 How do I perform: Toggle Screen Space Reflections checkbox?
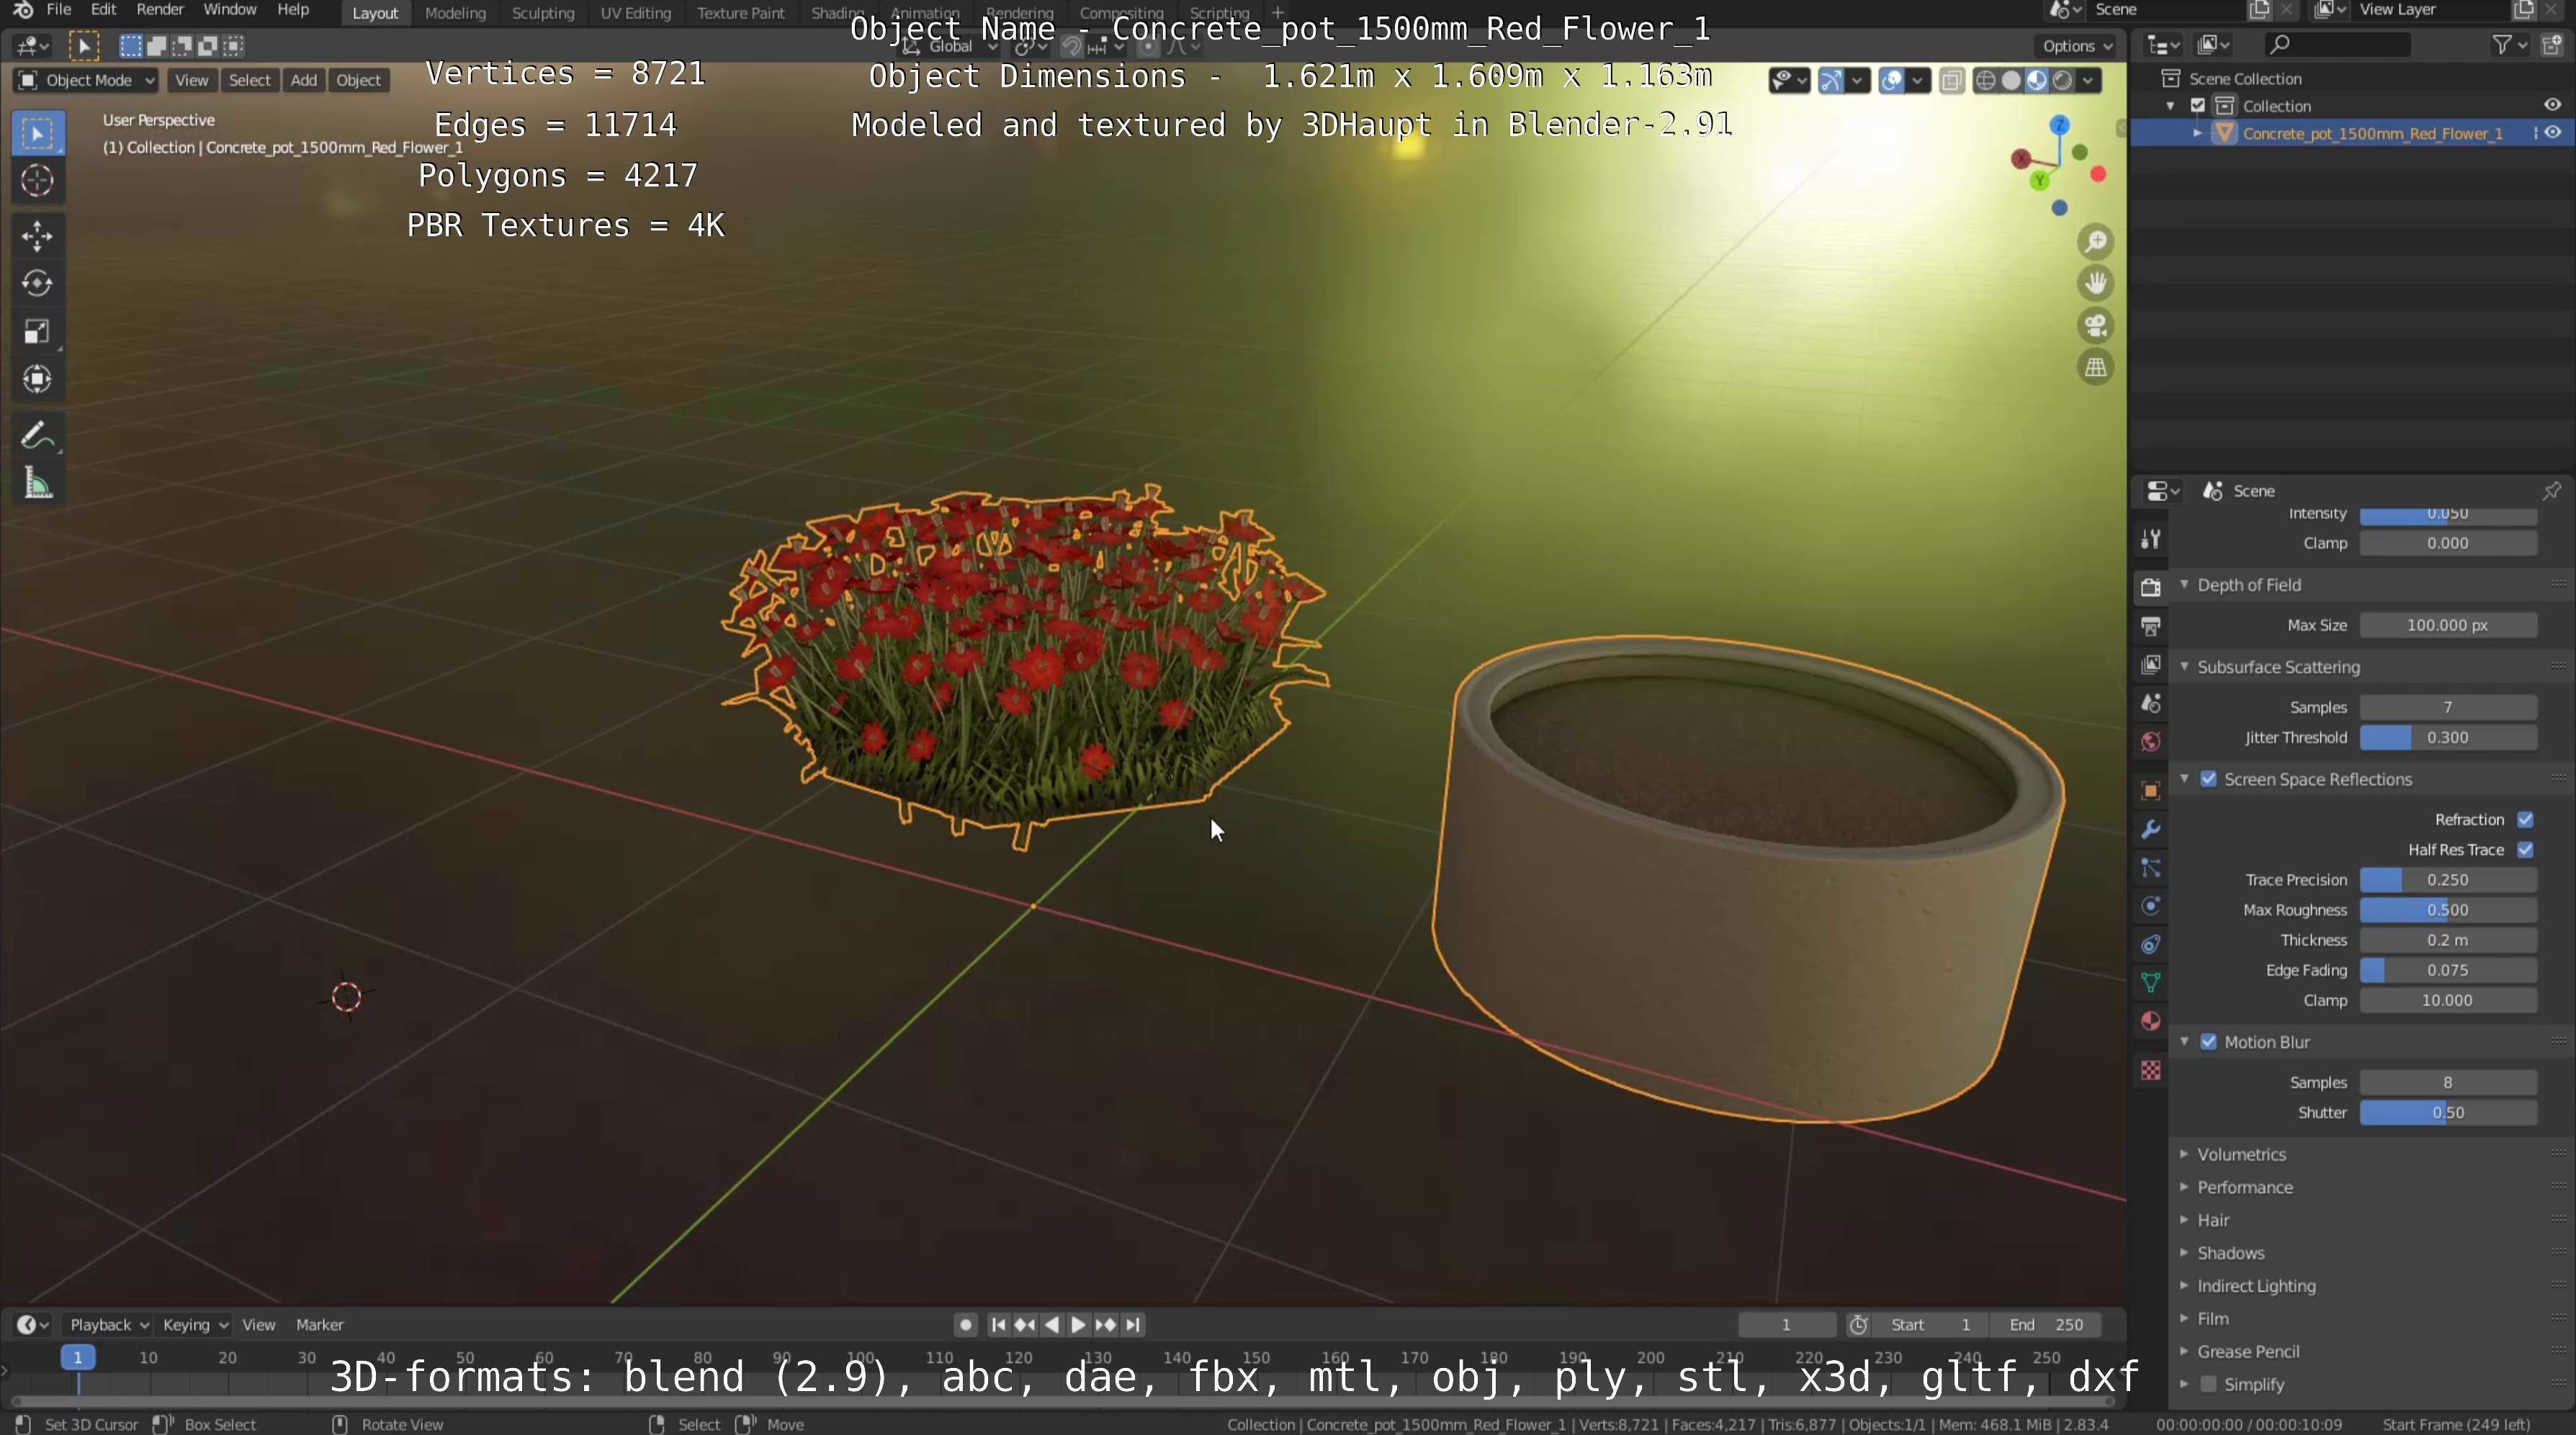pos(2208,779)
